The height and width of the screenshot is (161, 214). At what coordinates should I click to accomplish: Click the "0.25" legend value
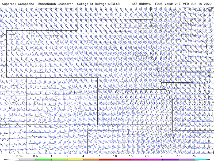coord(20,156)
